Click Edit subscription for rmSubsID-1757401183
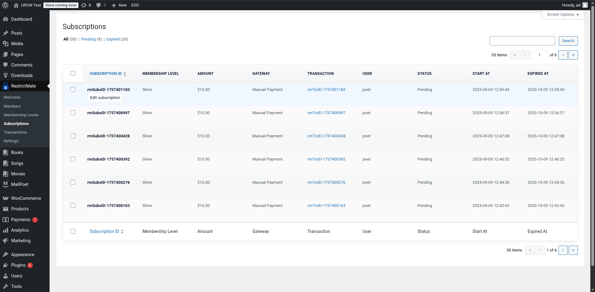595x292 pixels. (x=105, y=98)
